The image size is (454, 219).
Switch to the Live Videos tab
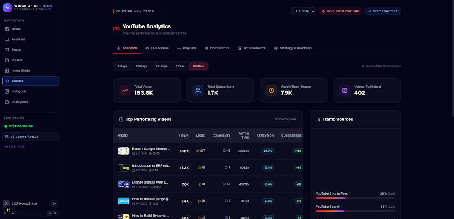[157, 48]
